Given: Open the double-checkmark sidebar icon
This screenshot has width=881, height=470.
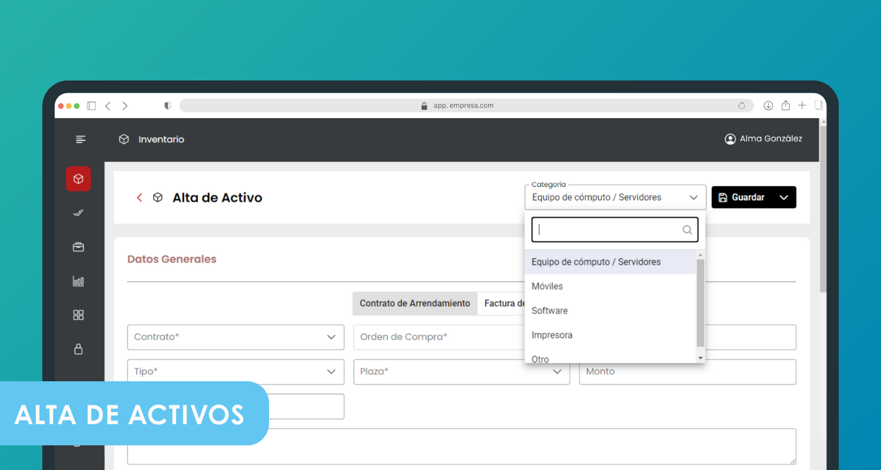Looking at the screenshot, I should click(78, 213).
